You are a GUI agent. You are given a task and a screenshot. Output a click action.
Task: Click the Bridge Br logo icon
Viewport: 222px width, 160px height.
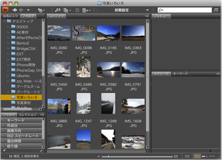[5, 10]
